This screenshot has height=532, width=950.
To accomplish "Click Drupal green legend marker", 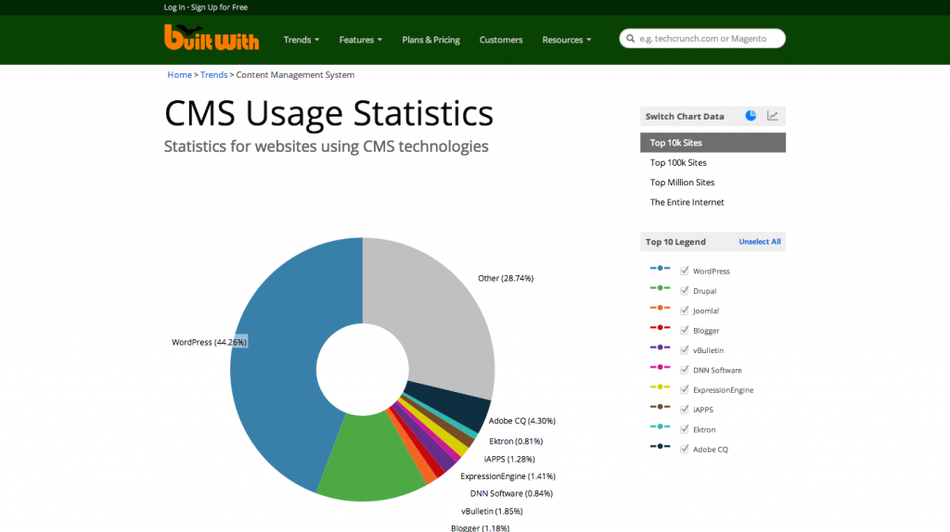I will [x=660, y=288].
